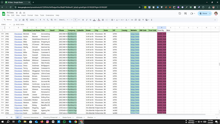Open the Format menu

tap(30, 15)
